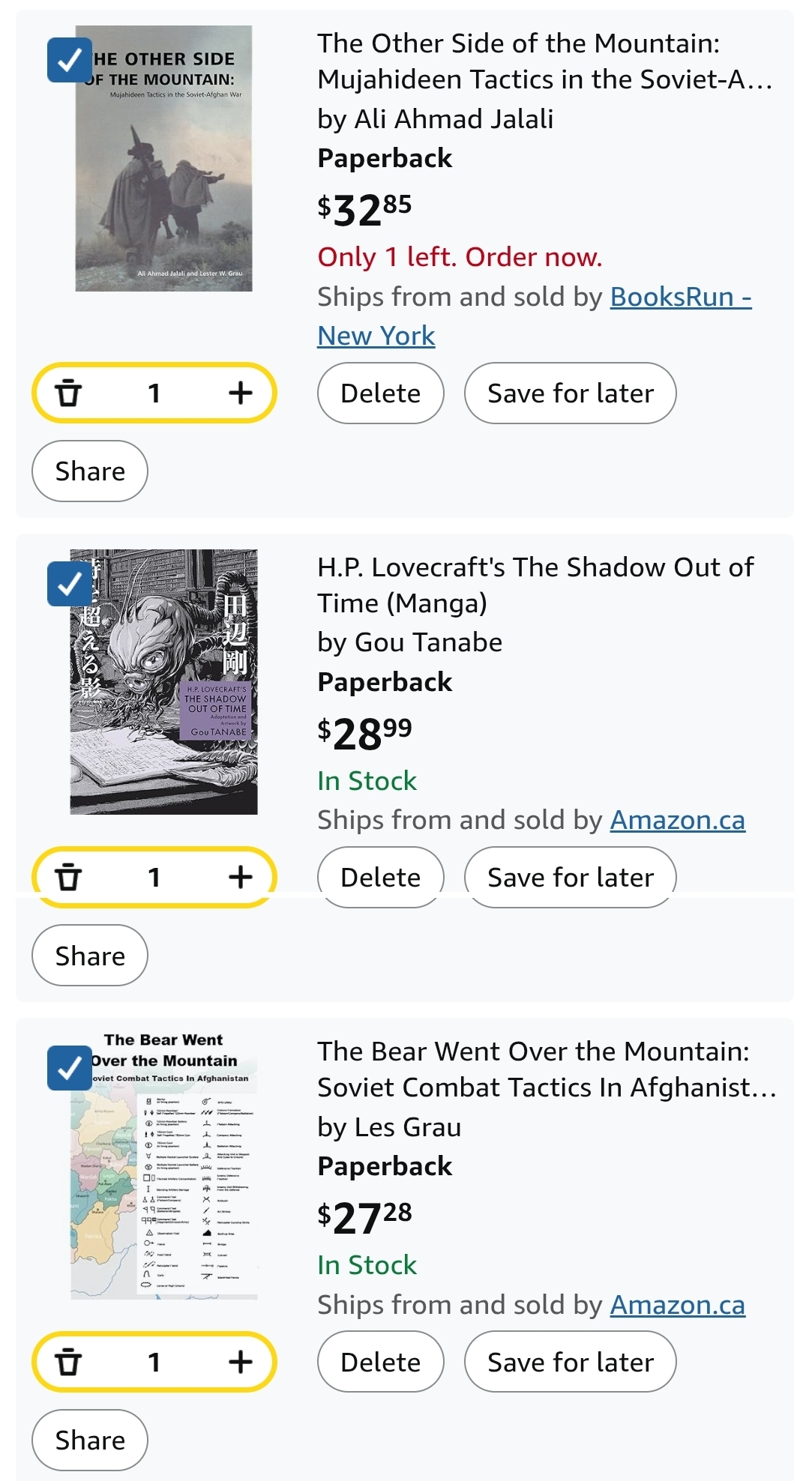Open BooksRun - New York seller link
This screenshot has width=809, height=1481.
(x=680, y=298)
